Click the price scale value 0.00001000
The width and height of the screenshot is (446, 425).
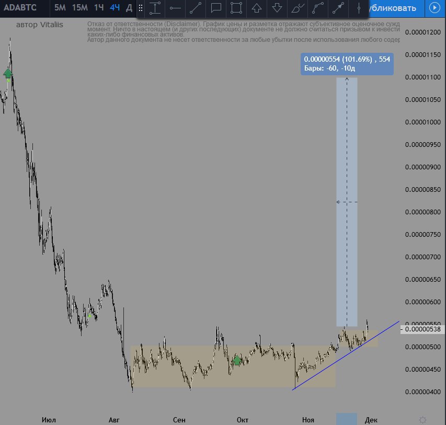pos(422,122)
